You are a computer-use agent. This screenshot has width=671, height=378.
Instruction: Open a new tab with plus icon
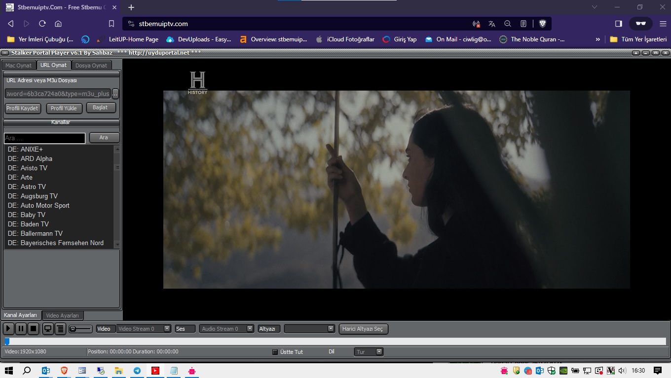click(131, 7)
